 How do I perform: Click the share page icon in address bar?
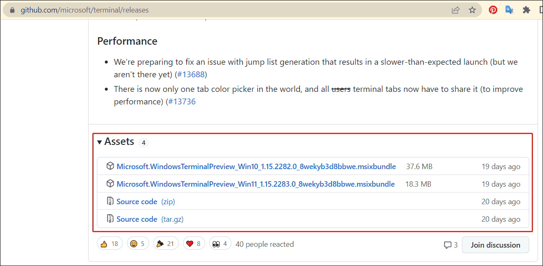[x=456, y=10]
